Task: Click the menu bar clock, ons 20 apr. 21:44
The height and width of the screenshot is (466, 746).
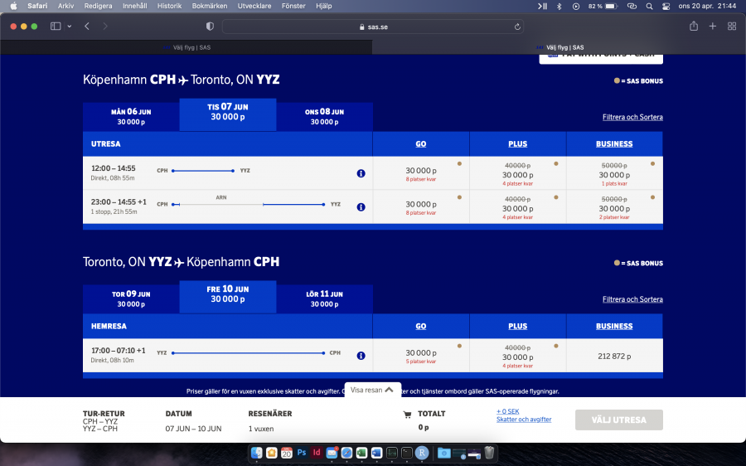Action: click(x=707, y=6)
